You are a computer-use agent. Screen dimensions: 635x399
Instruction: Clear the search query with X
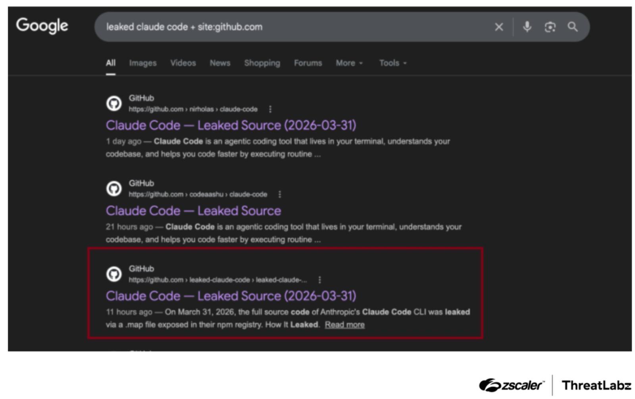pos(499,27)
